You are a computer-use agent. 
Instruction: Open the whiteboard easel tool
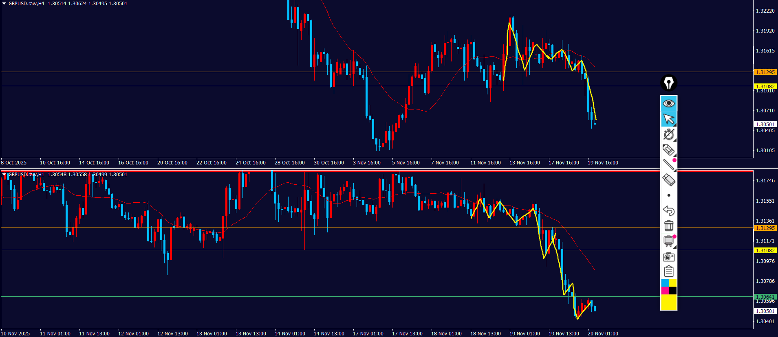pos(668,241)
